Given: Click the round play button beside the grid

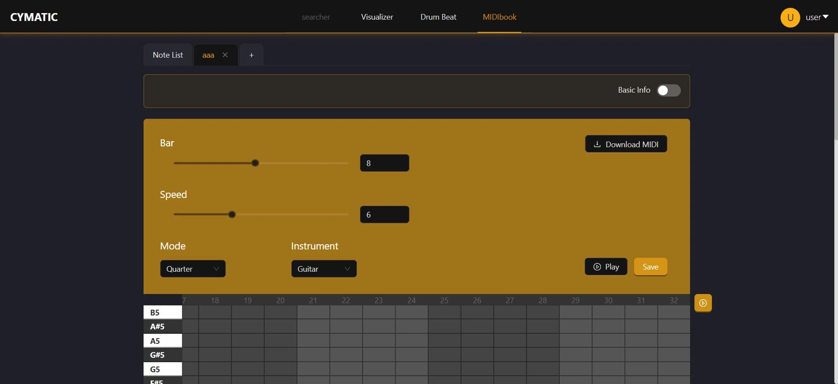Looking at the screenshot, I should pos(703,303).
